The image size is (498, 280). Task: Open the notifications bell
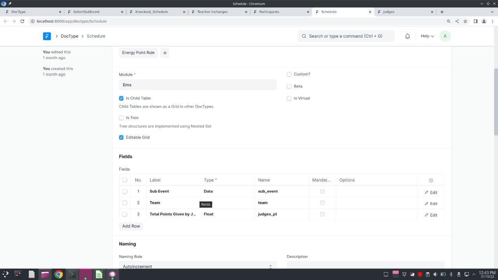point(407,36)
